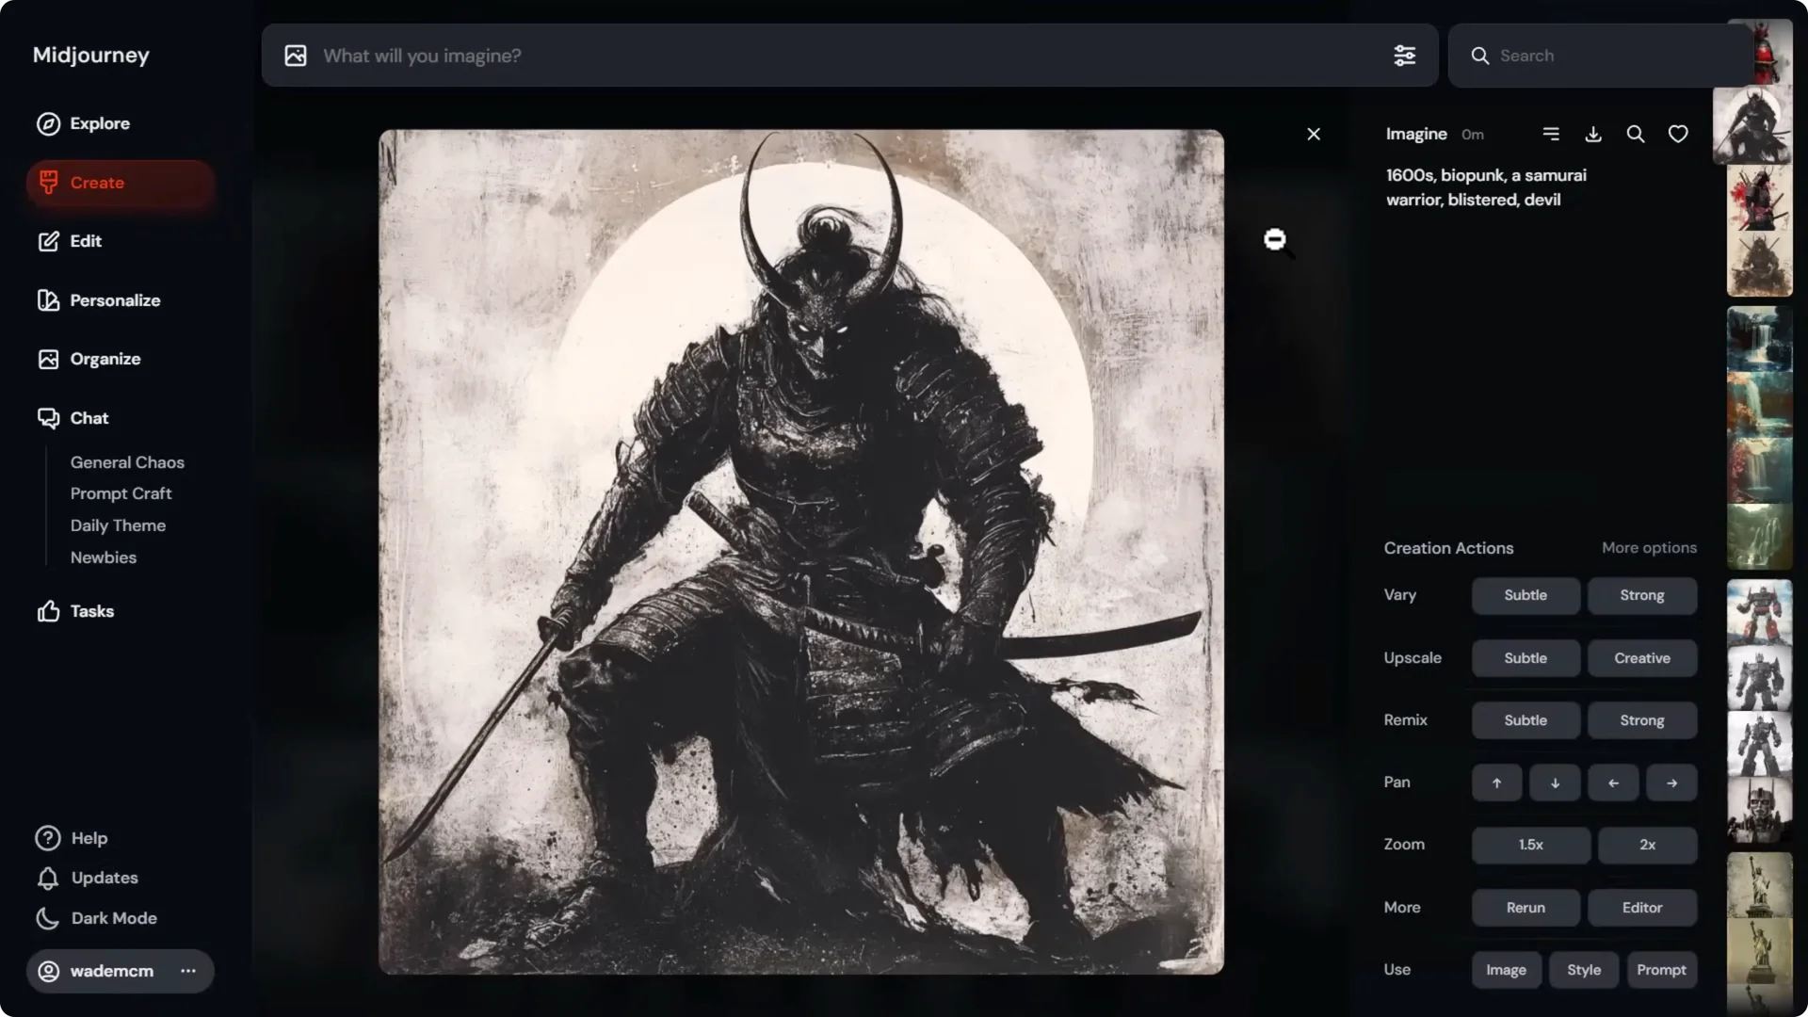
Task: Download the samurai image
Action: (1593, 134)
